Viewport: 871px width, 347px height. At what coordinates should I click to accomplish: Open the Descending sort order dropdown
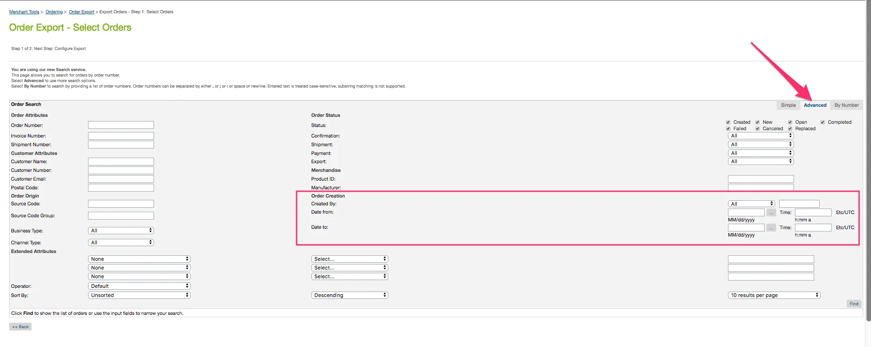pyautogui.click(x=349, y=295)
